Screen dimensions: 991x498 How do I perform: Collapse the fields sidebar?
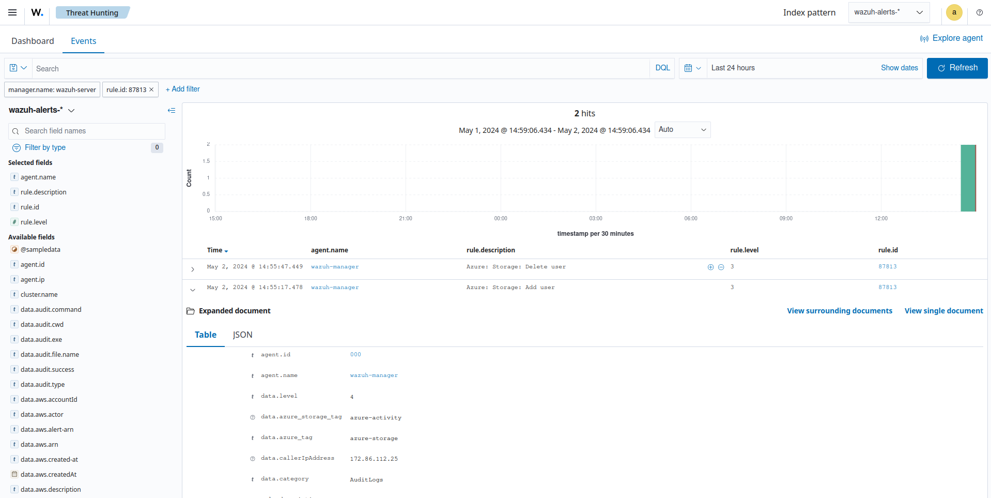click(x=172, y=110)
